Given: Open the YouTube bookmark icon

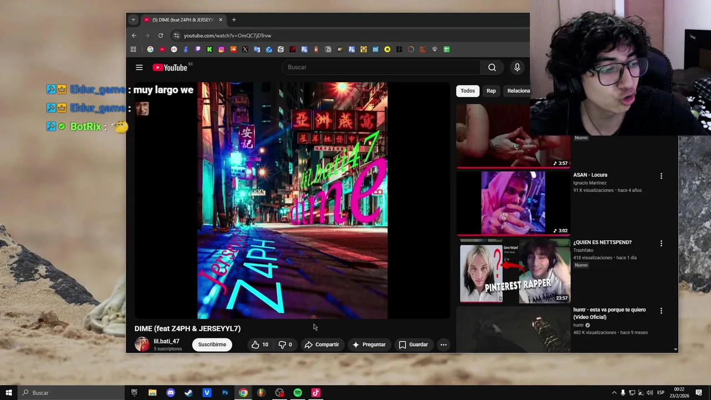Looking at the screenshot, I should [162, 49].
